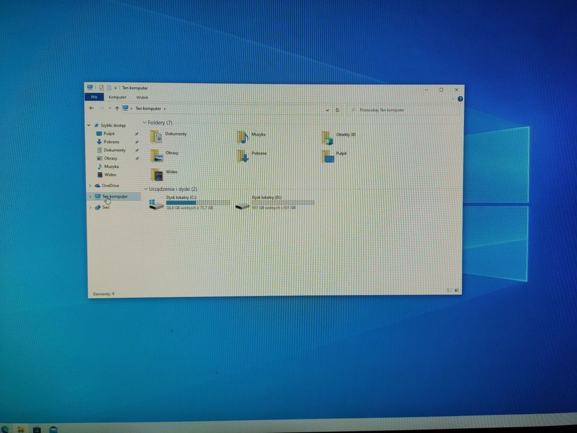Open address bar history dropdown
577x433 pixels.
327,109
